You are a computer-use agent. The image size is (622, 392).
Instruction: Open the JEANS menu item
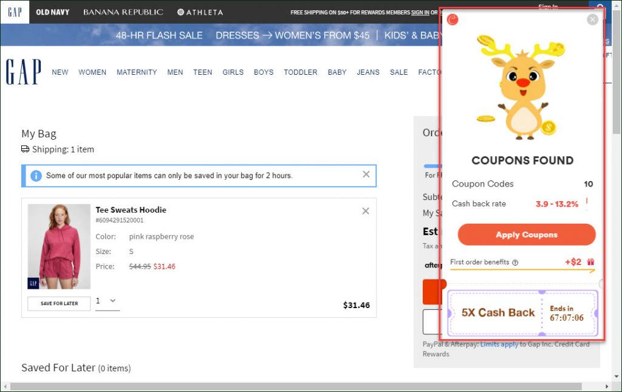tap(367, 72)
